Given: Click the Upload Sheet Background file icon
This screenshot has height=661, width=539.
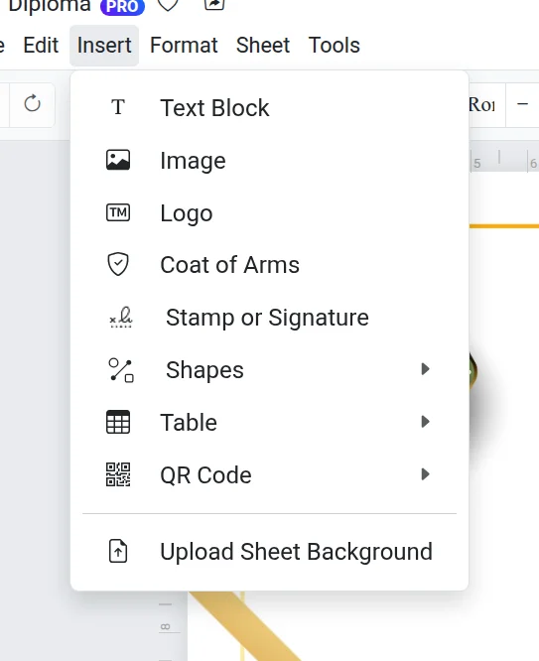Looking at the screenshot, I should click(x=118, y=551).
